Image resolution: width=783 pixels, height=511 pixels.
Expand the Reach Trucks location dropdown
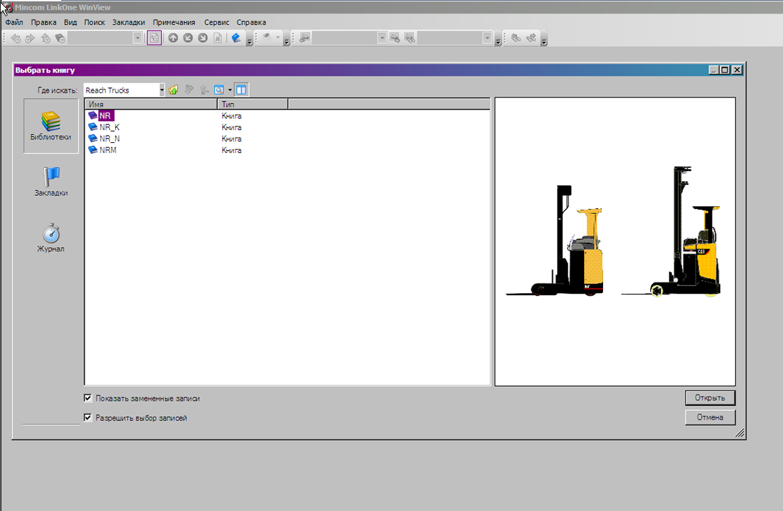[162, 90]
